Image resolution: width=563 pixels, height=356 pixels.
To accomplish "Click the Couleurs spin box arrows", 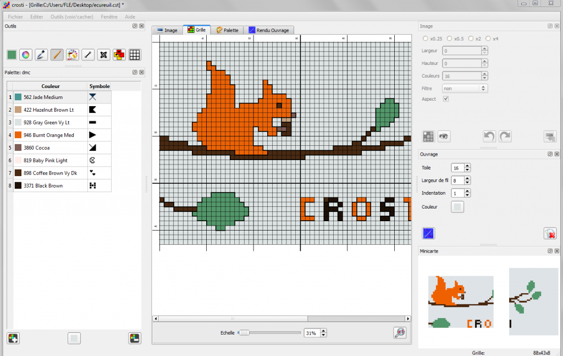I will coord(484,76).
